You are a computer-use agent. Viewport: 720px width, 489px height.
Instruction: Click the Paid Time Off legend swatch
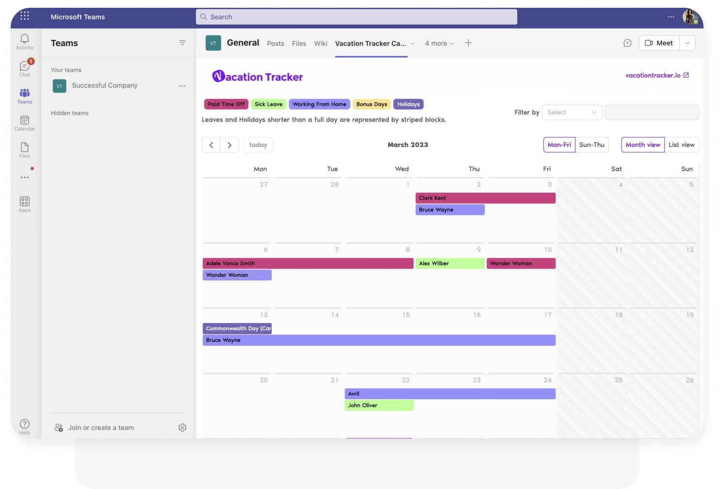(x=226, y=104)
